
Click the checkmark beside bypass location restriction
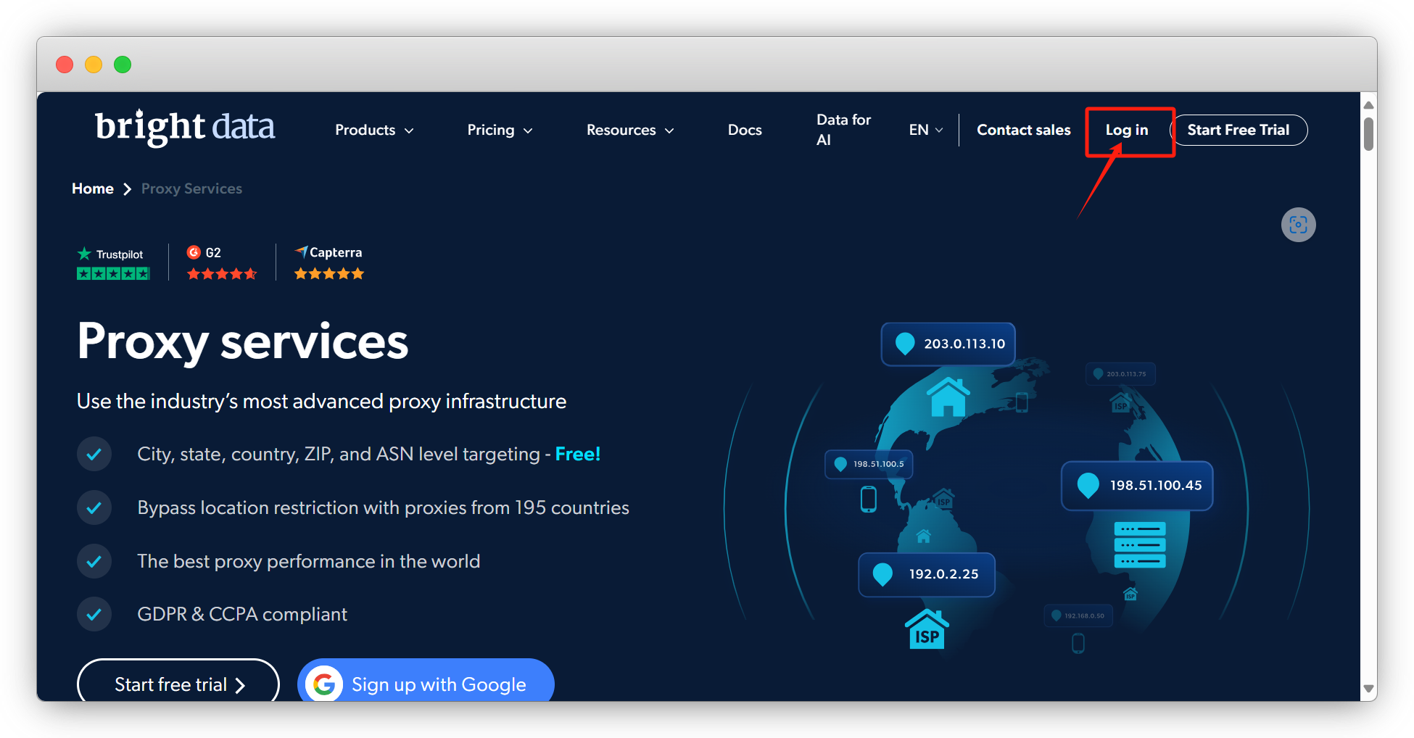point(94,507)
